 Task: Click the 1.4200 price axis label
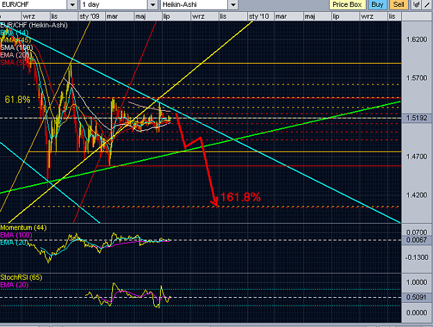point(416,195)
